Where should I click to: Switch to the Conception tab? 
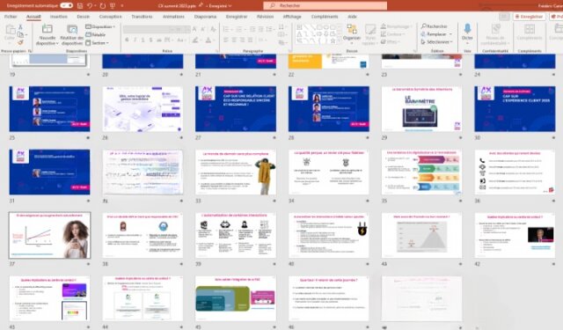tap(110, 17)
